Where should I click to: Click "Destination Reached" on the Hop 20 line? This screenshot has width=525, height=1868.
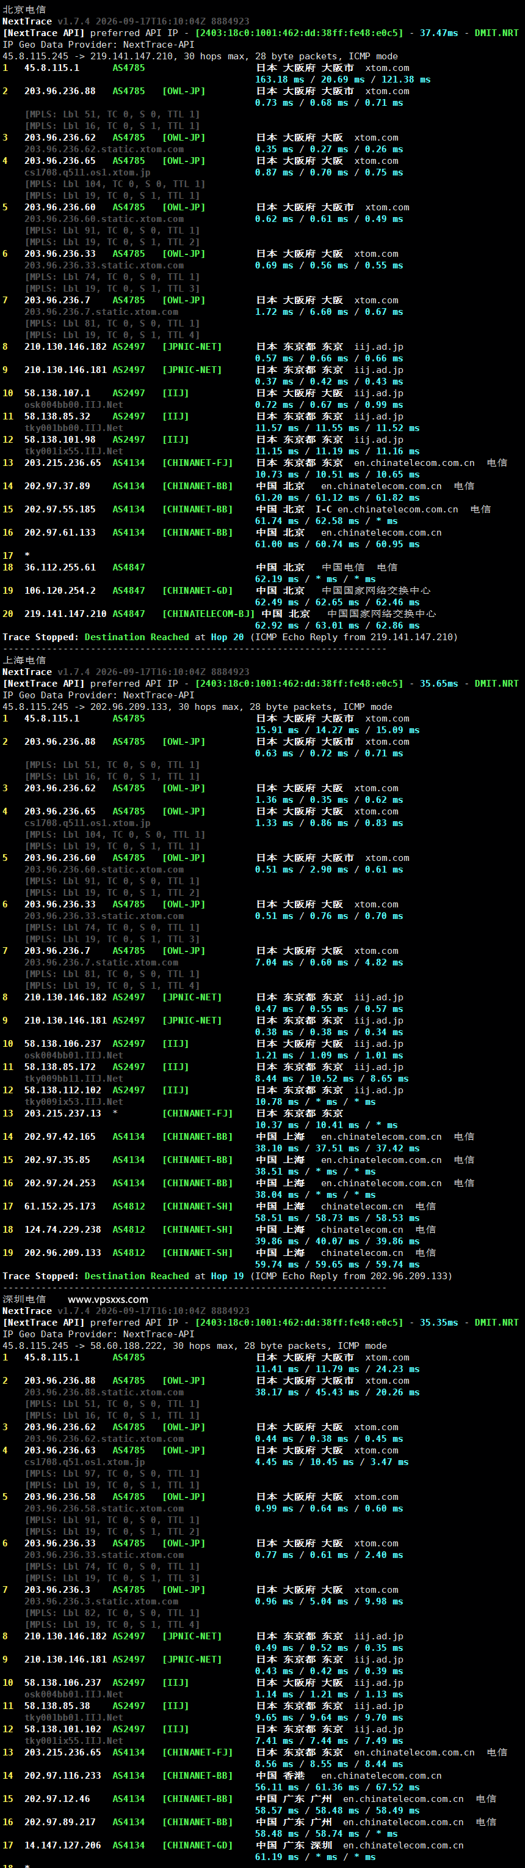point(137,637)
